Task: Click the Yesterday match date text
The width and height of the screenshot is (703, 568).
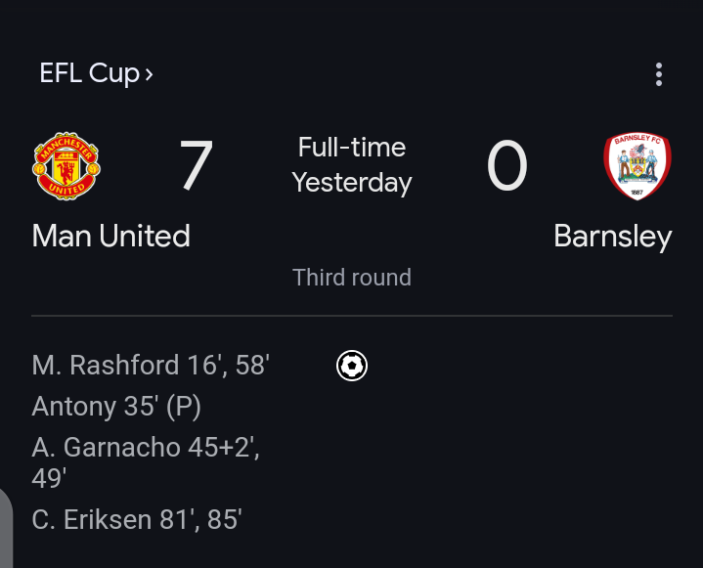Action: coord(352,183)
